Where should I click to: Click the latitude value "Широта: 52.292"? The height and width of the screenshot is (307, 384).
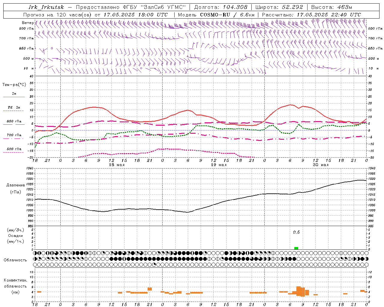[x=279, y=7]
